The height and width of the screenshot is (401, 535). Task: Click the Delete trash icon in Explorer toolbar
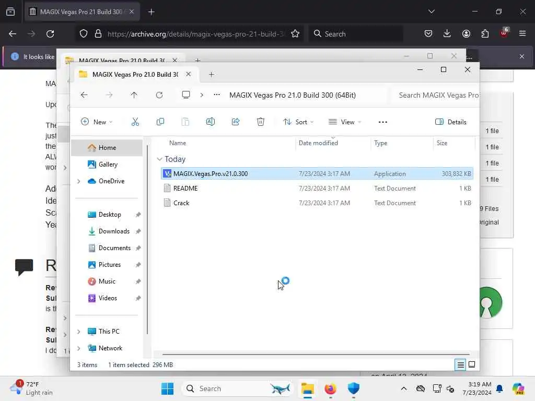tap(261, 122)
